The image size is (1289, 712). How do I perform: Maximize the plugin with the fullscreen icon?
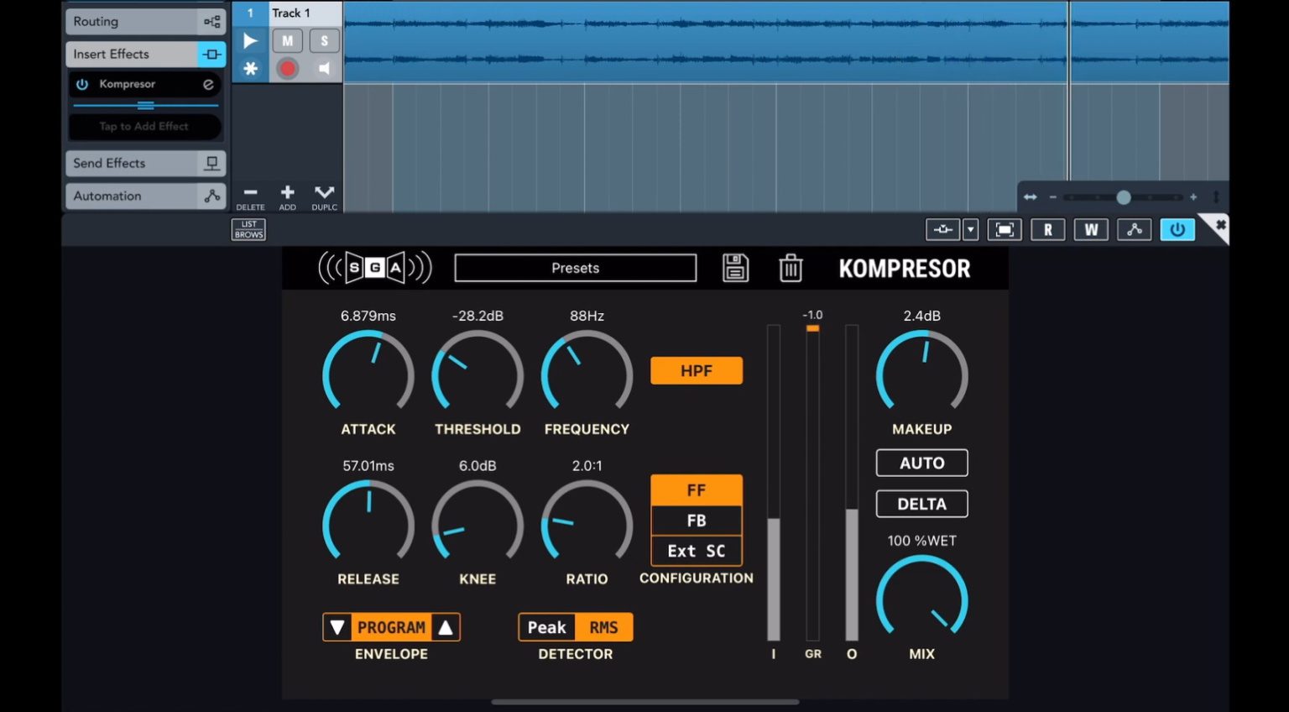click(1005, 229)
